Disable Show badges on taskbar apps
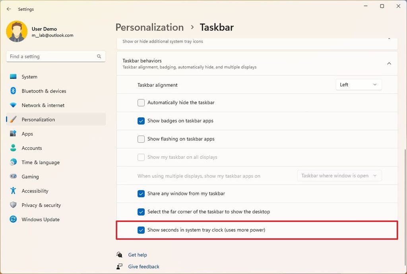Image resolution: width=407 pixels, height=274 pixels. tap(141, 121)
